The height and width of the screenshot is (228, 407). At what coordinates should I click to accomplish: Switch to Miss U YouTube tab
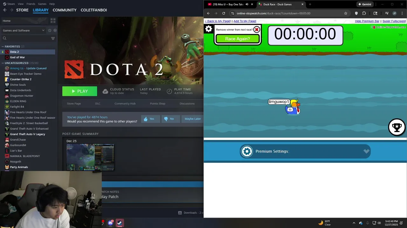228,4
